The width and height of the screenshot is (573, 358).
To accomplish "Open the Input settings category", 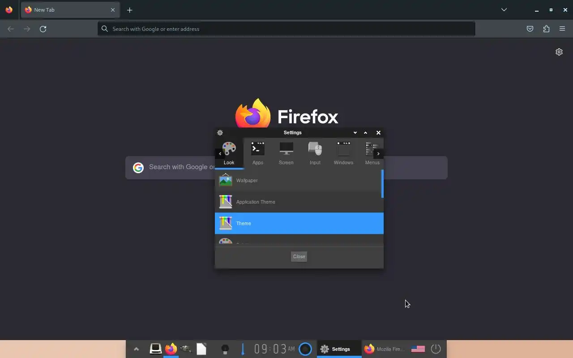I will click(315, 153).
